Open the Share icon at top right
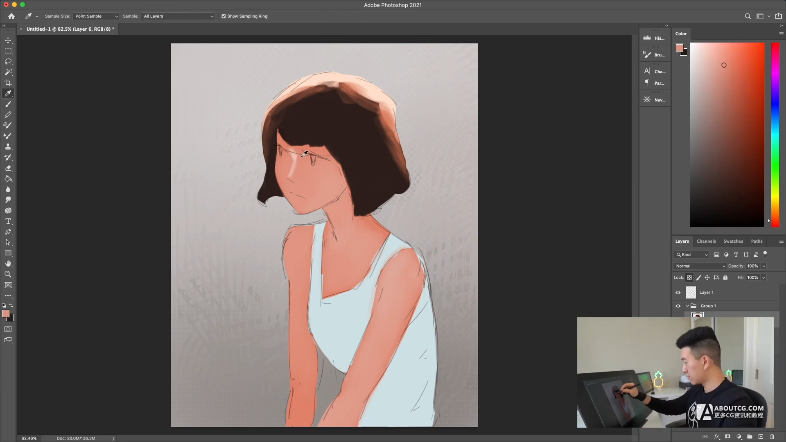 click(778, 16)
